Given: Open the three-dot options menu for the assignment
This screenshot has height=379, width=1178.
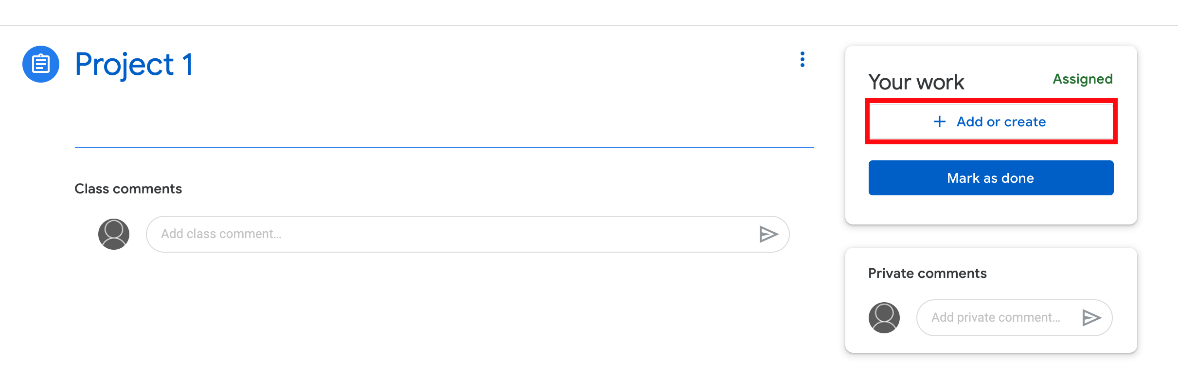Looking at the screenshot, I should click(802, 59).
